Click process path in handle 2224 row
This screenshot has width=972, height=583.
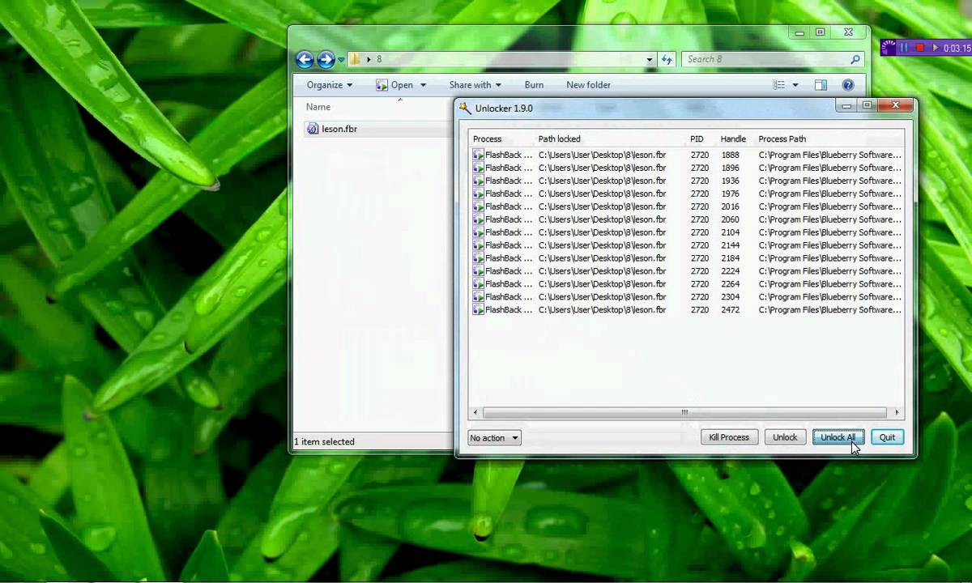tap(829, 271)
